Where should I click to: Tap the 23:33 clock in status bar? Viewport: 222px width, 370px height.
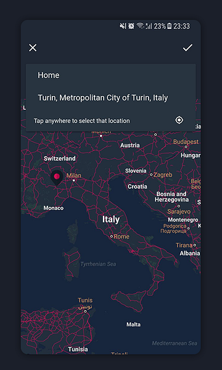182,26
